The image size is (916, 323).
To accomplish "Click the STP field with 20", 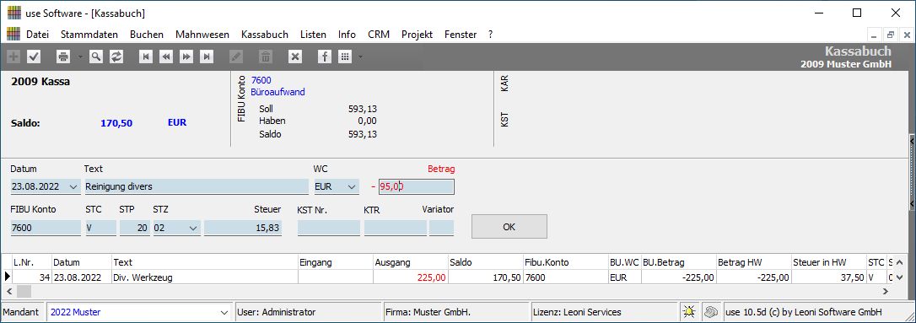I will [135, 229].
